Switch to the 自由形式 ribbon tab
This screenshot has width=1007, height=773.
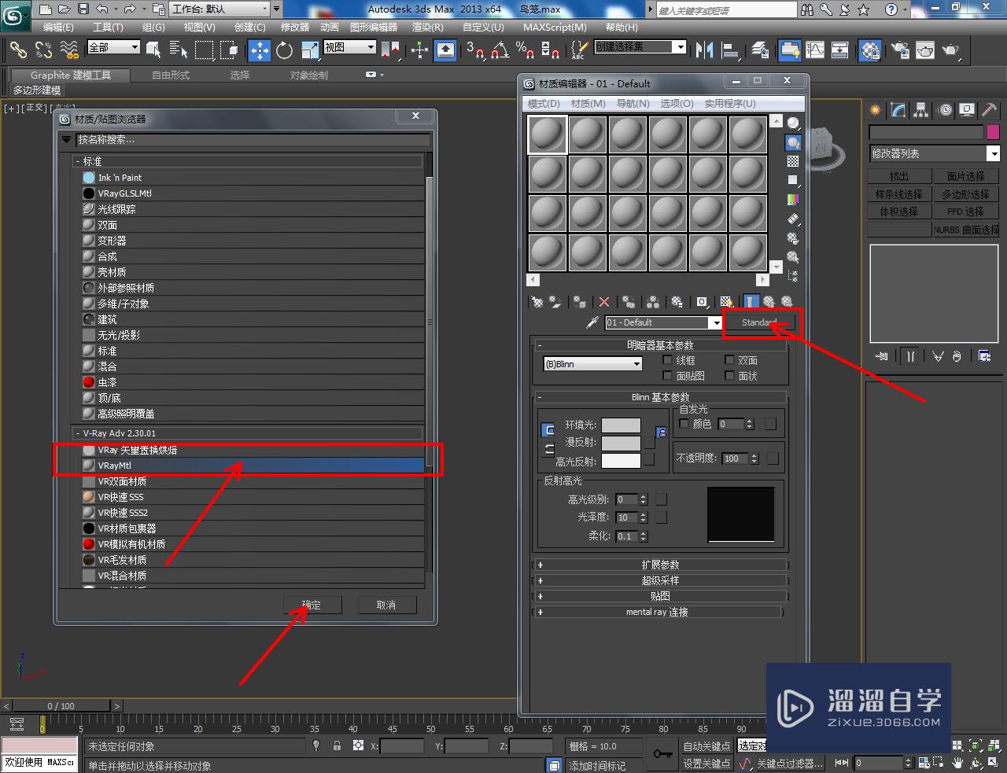tap(171, 75)
